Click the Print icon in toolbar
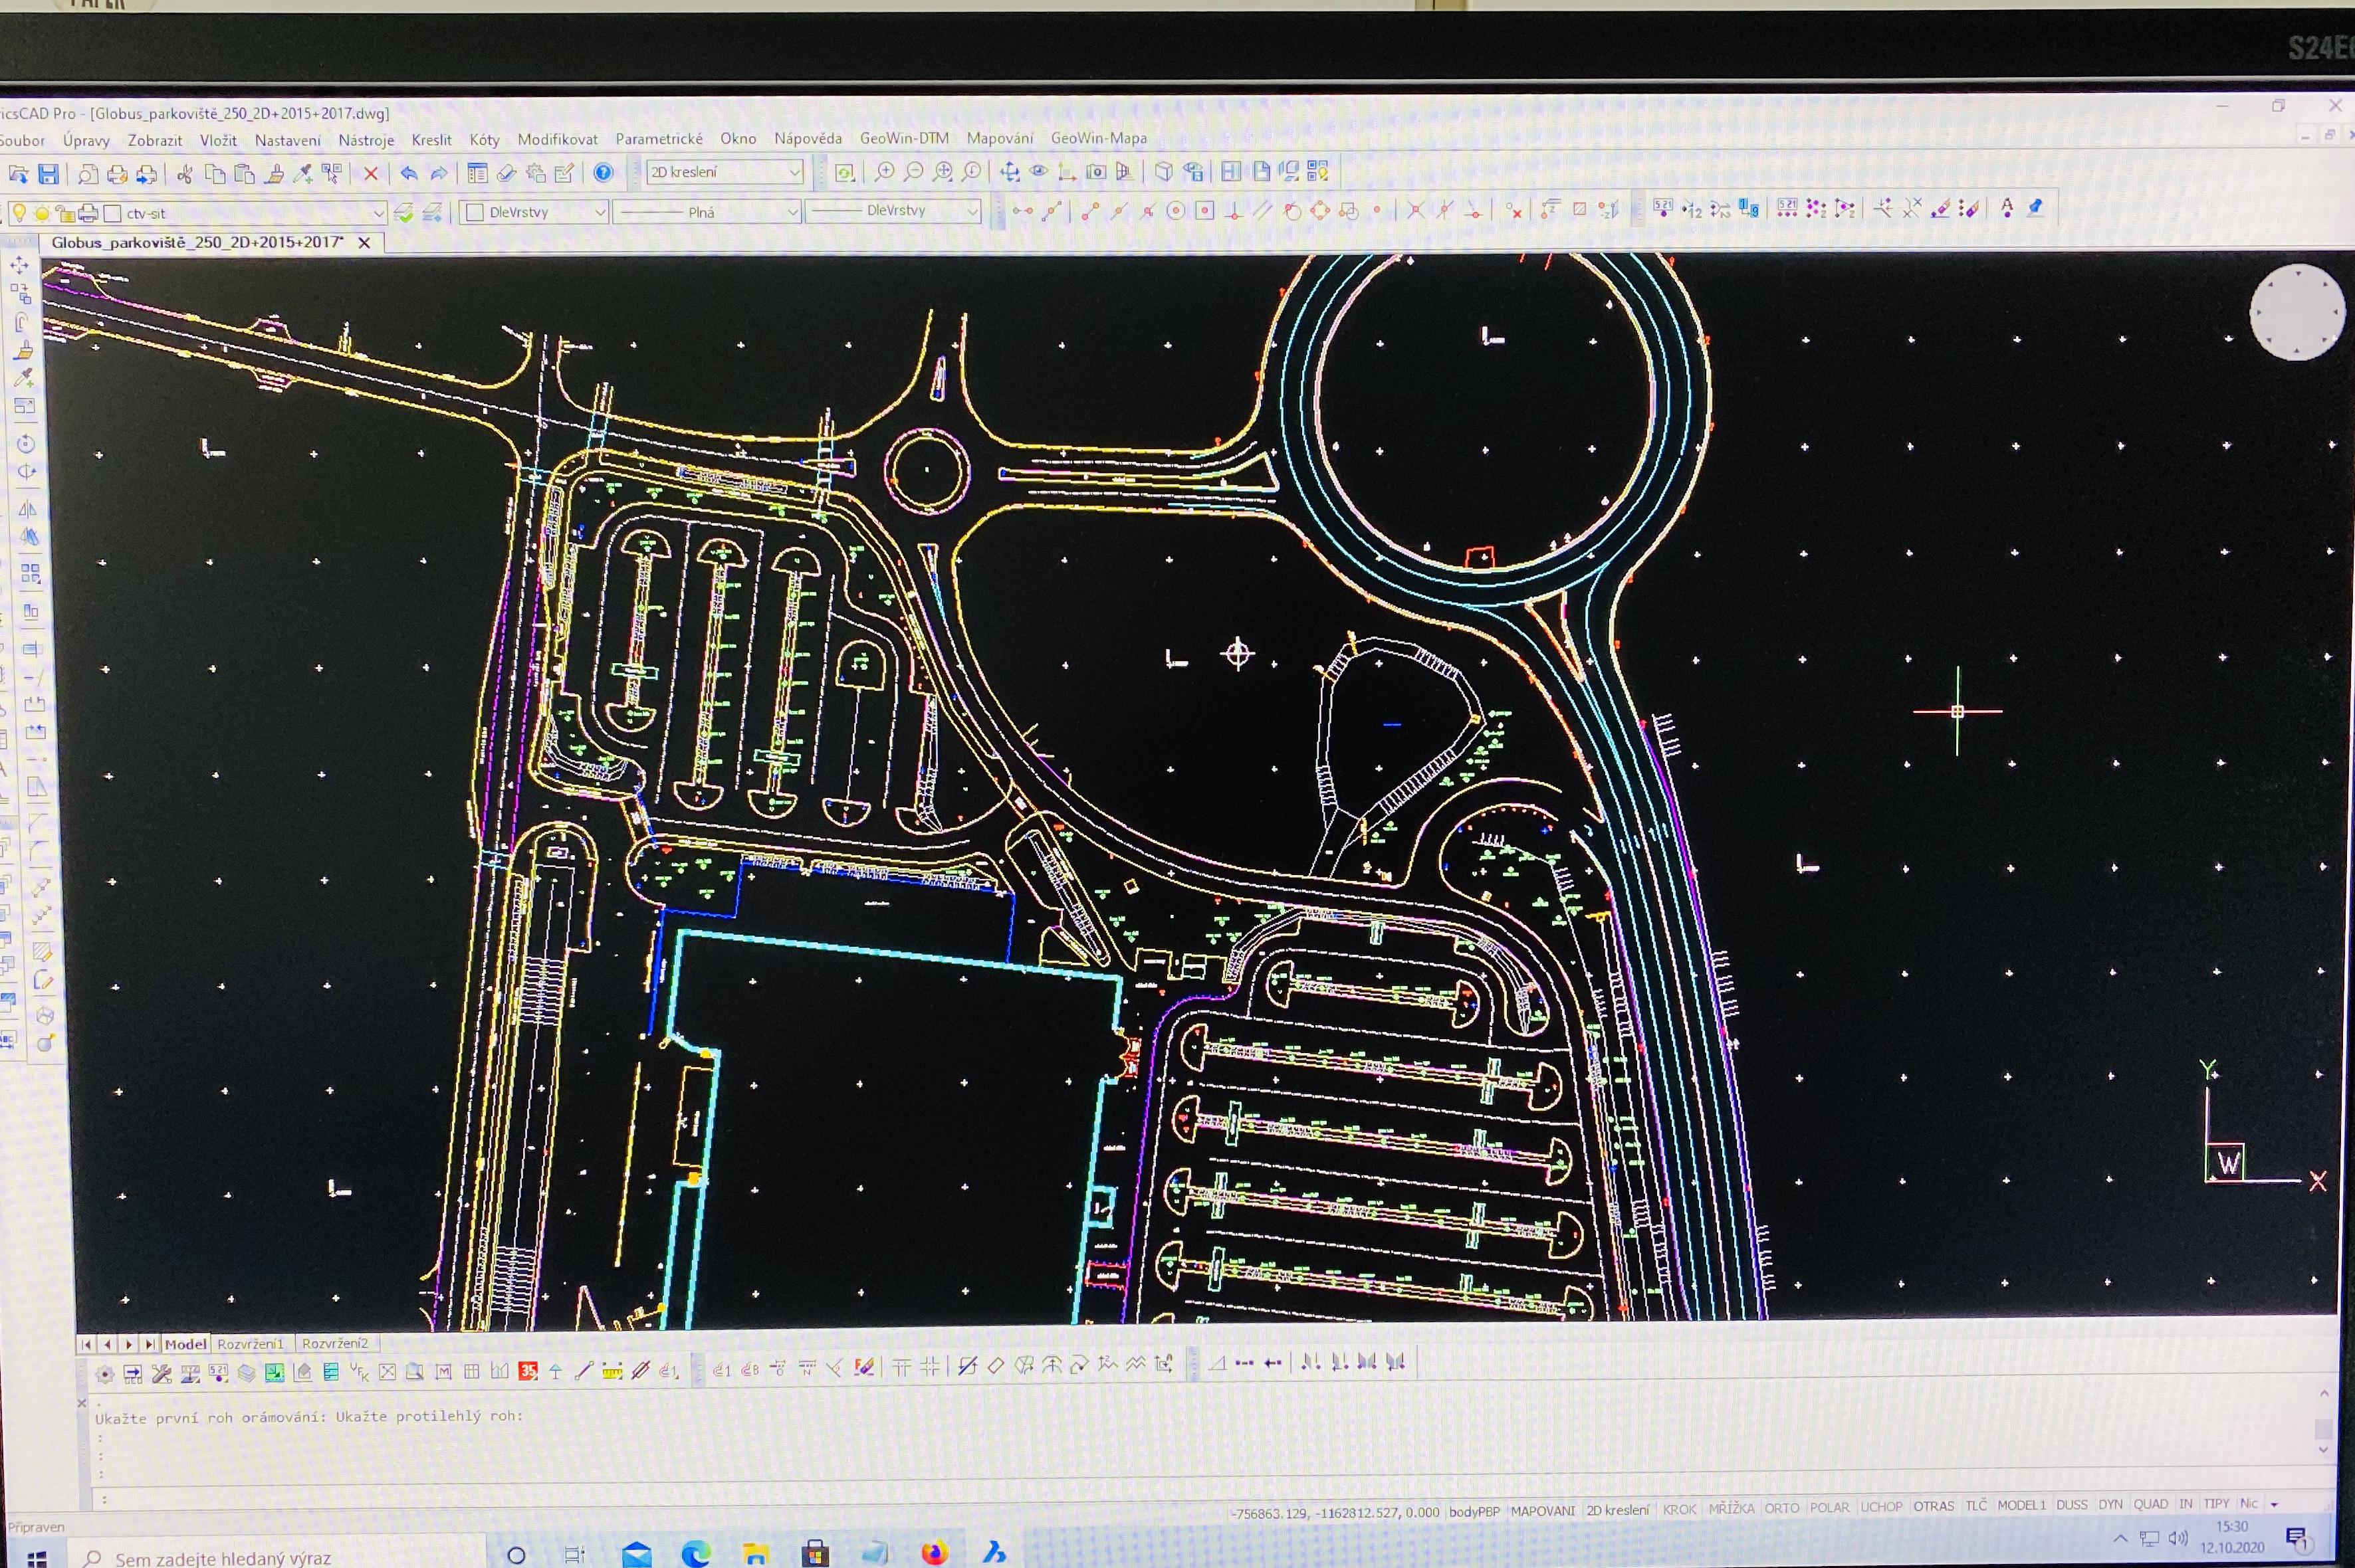 coord(117,175)
